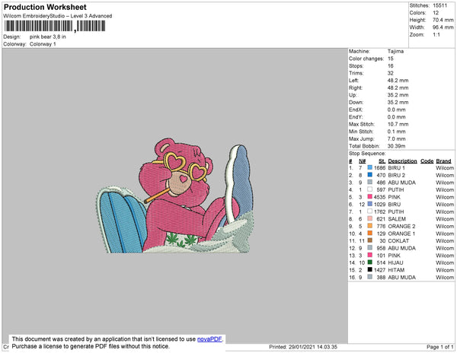Click the Colorway value 'Colorway 1'
Viewport: 457px width, 353px height.
click(43, 44)
